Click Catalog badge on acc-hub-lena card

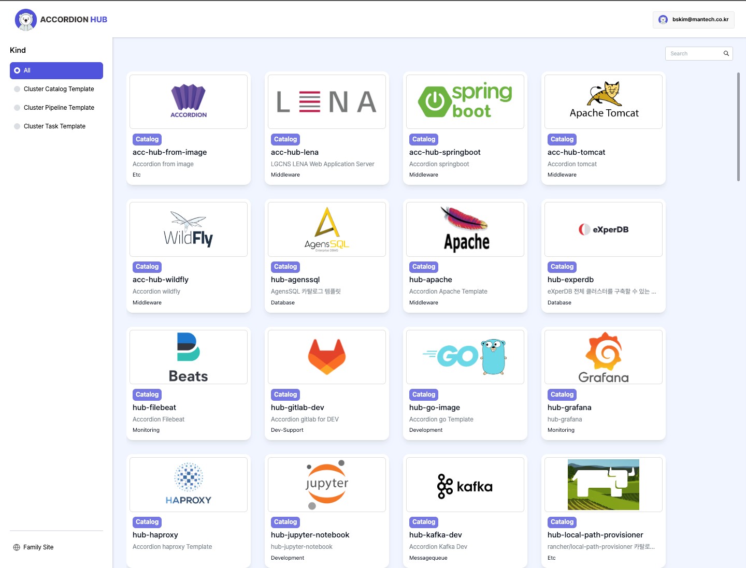(285, 139)
